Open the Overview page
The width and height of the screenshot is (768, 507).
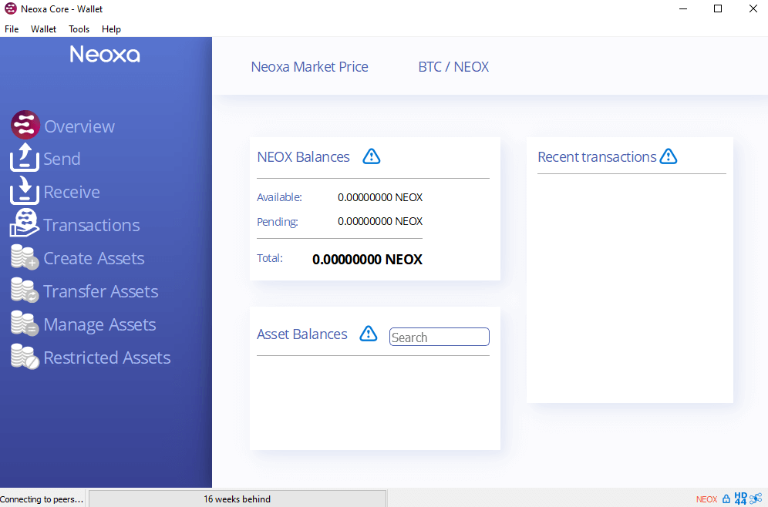click(x=79, y=126)
